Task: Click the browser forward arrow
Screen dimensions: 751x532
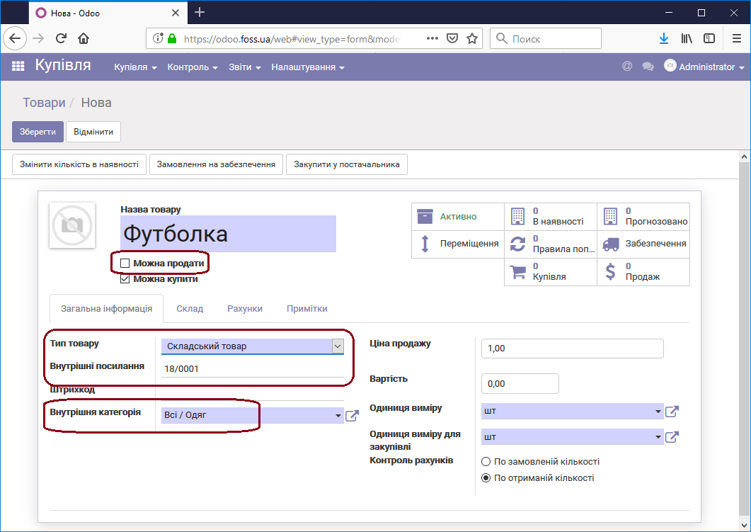Action: (38, 38)
